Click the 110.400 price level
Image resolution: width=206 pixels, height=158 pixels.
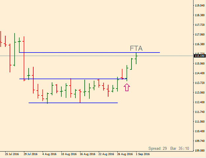[200, 131]
